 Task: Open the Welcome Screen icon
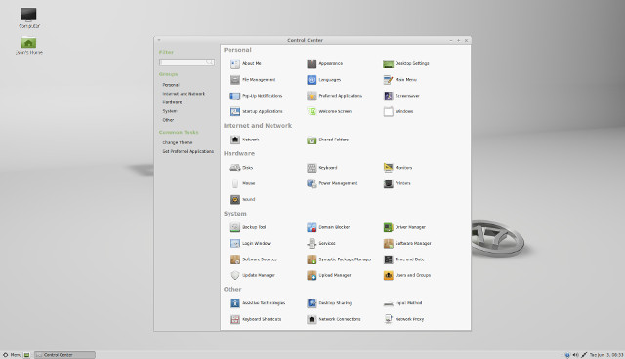(x=312, y=111)
